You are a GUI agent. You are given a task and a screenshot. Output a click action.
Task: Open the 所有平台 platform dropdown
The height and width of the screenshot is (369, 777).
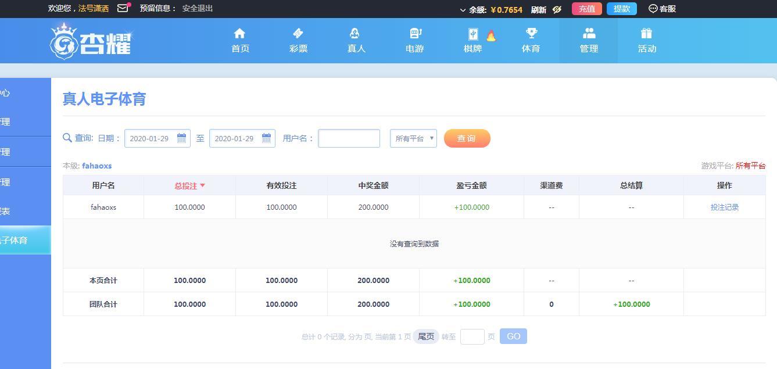click(x=413, y=138)
